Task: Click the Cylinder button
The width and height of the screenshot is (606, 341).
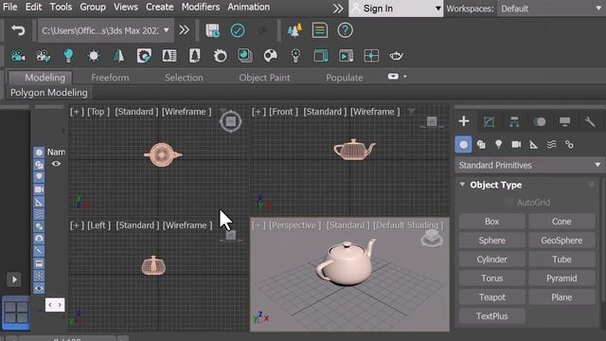Action: tap(492, 260)
